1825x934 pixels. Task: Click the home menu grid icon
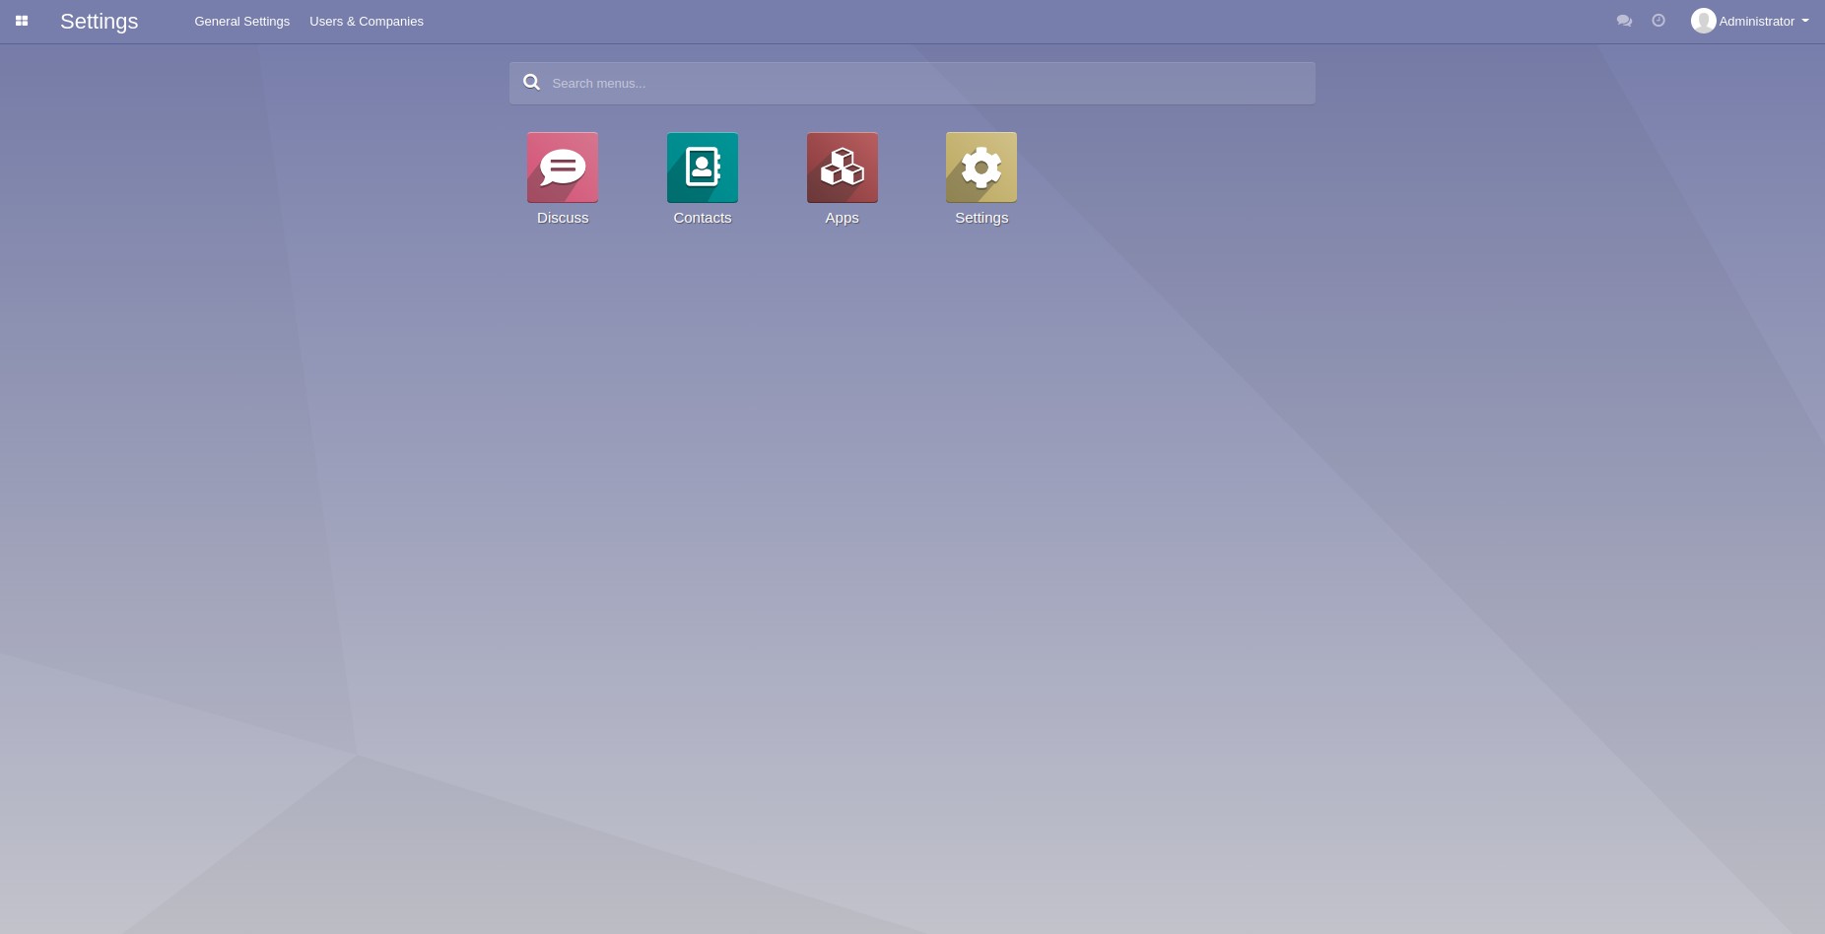[x=22, y=21]
